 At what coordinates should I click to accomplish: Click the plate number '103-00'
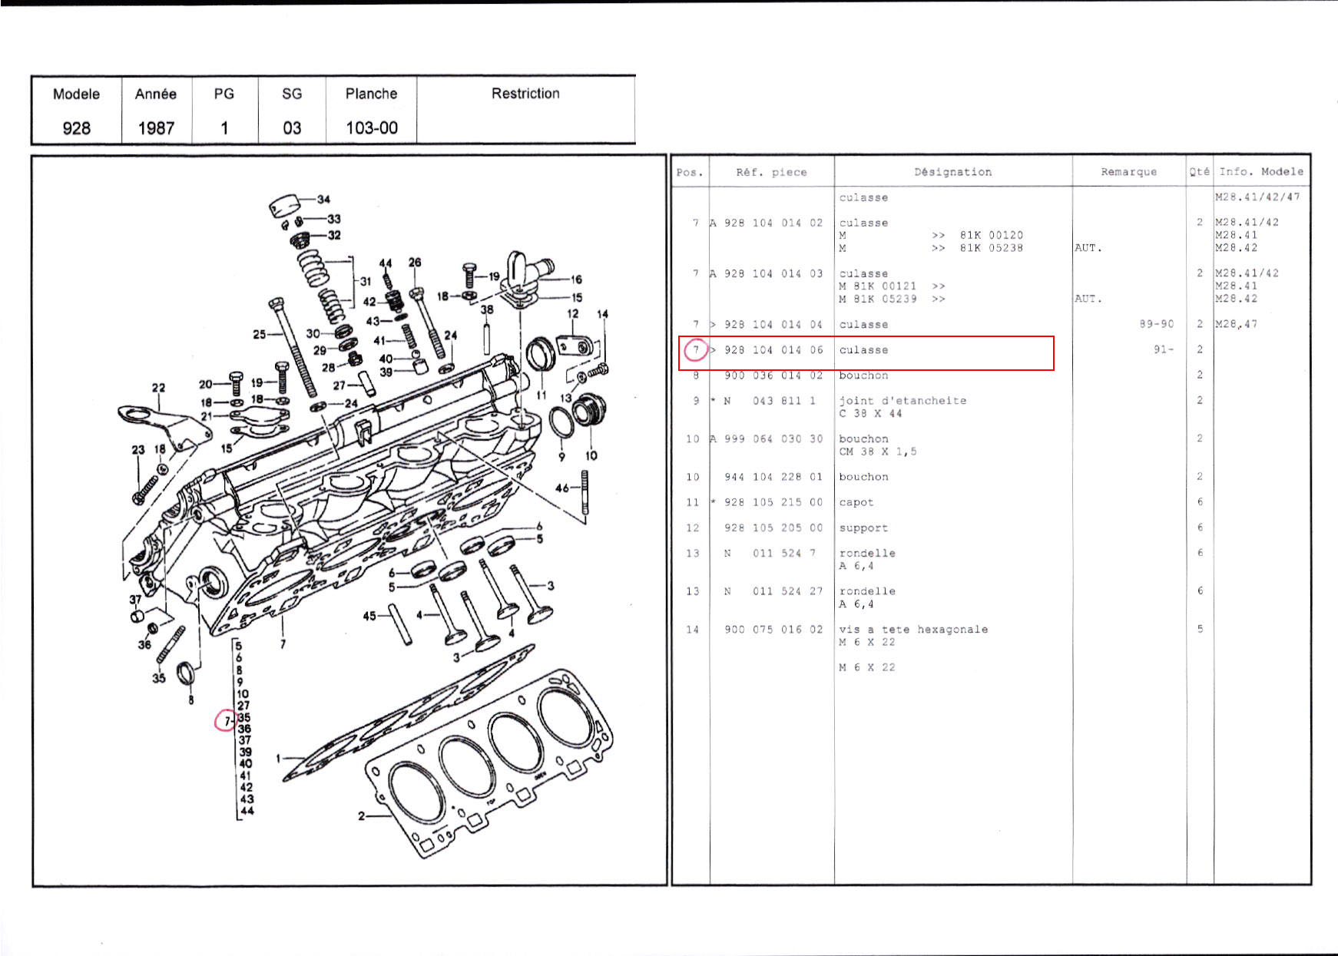coord(372,127)
